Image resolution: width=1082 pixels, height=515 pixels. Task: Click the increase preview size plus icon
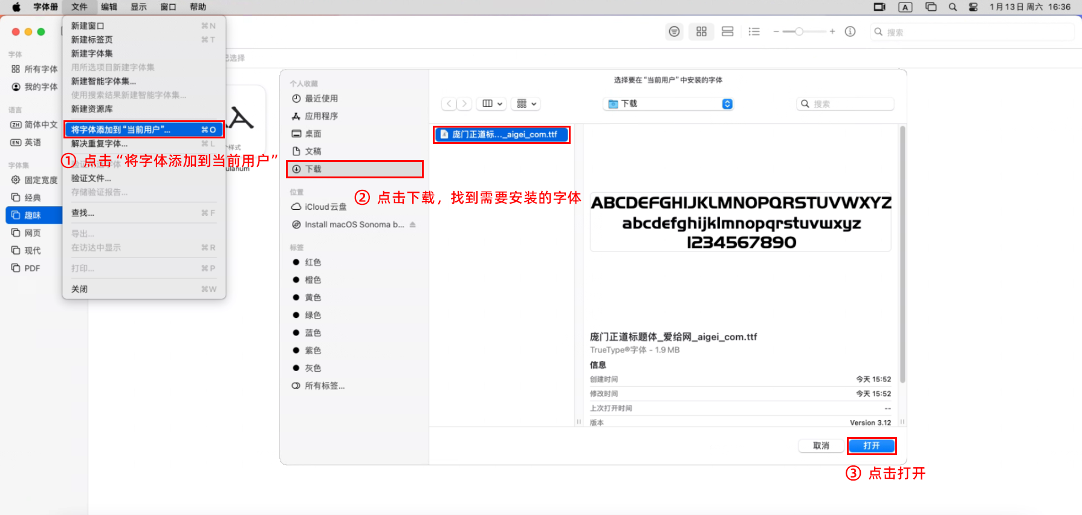[x=832, y=31]
